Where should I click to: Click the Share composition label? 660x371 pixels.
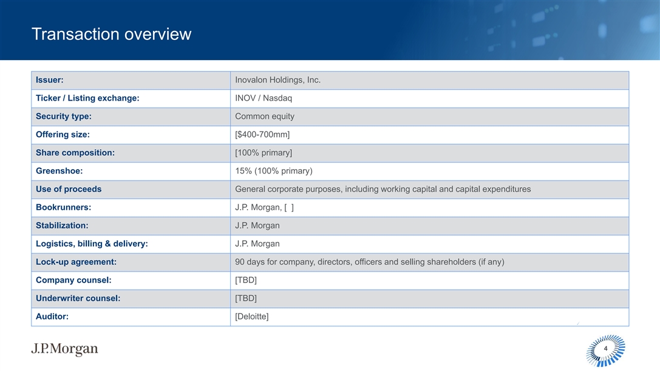point(75,153)
